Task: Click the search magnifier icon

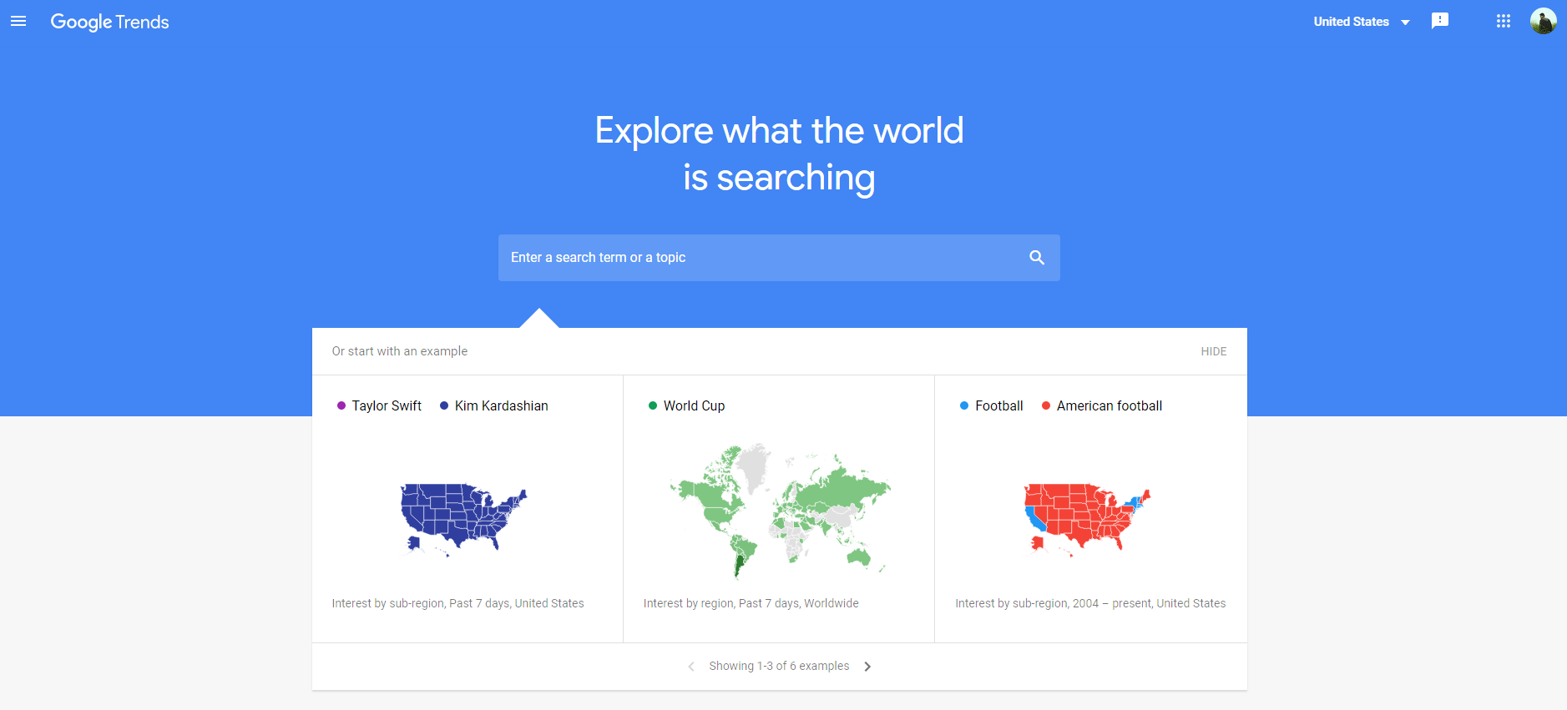Action: [x=1037, y=258]
